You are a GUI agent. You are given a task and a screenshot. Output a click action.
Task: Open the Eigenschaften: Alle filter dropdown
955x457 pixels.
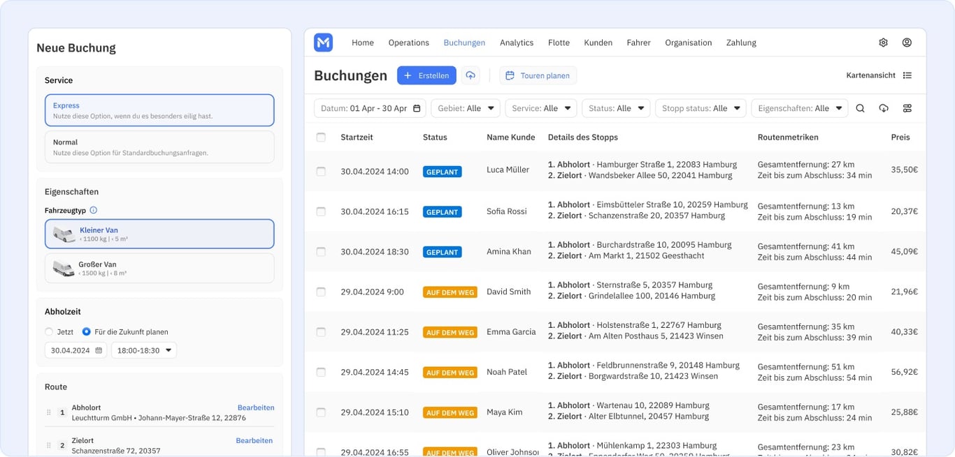click(x=800, y=108)
